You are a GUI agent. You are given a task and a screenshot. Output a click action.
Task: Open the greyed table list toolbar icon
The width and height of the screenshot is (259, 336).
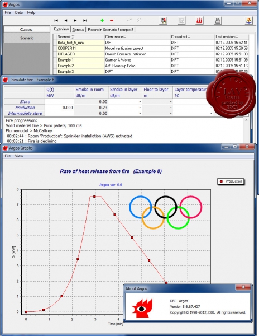181,21
